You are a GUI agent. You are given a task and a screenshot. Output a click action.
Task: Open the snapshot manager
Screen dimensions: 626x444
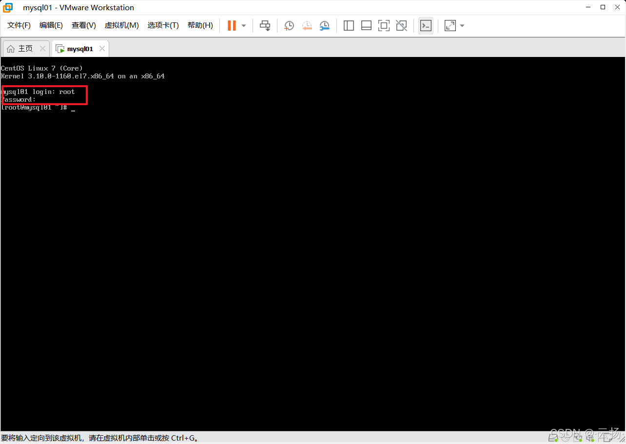click(x=324, y=25)
